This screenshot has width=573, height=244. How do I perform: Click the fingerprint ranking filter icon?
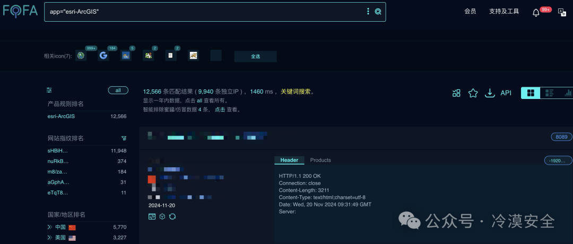[124, 138]
